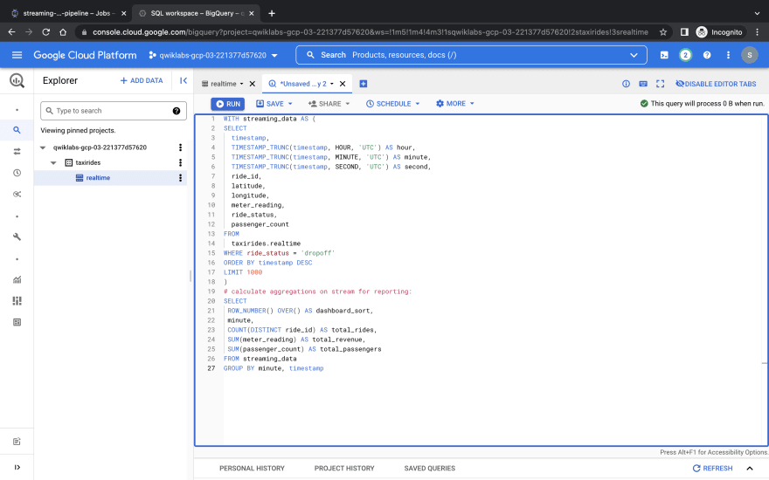Expand the search bar dropdown chevron
The image size is (769, 480).
click(x=634, y=55)
